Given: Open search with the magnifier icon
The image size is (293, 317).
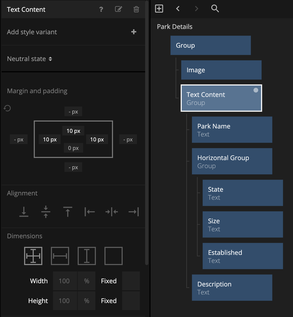Looking at the screenshot, I should [x=215, y=9].
